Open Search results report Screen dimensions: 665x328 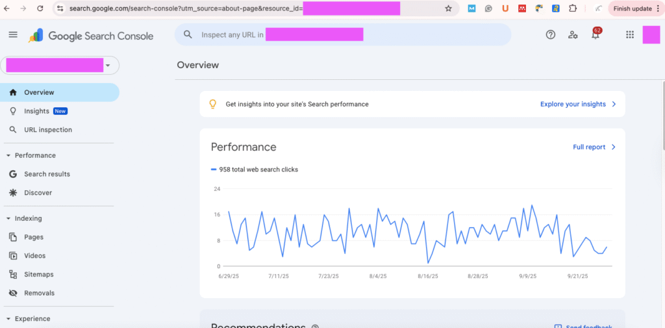coord(47,174)
